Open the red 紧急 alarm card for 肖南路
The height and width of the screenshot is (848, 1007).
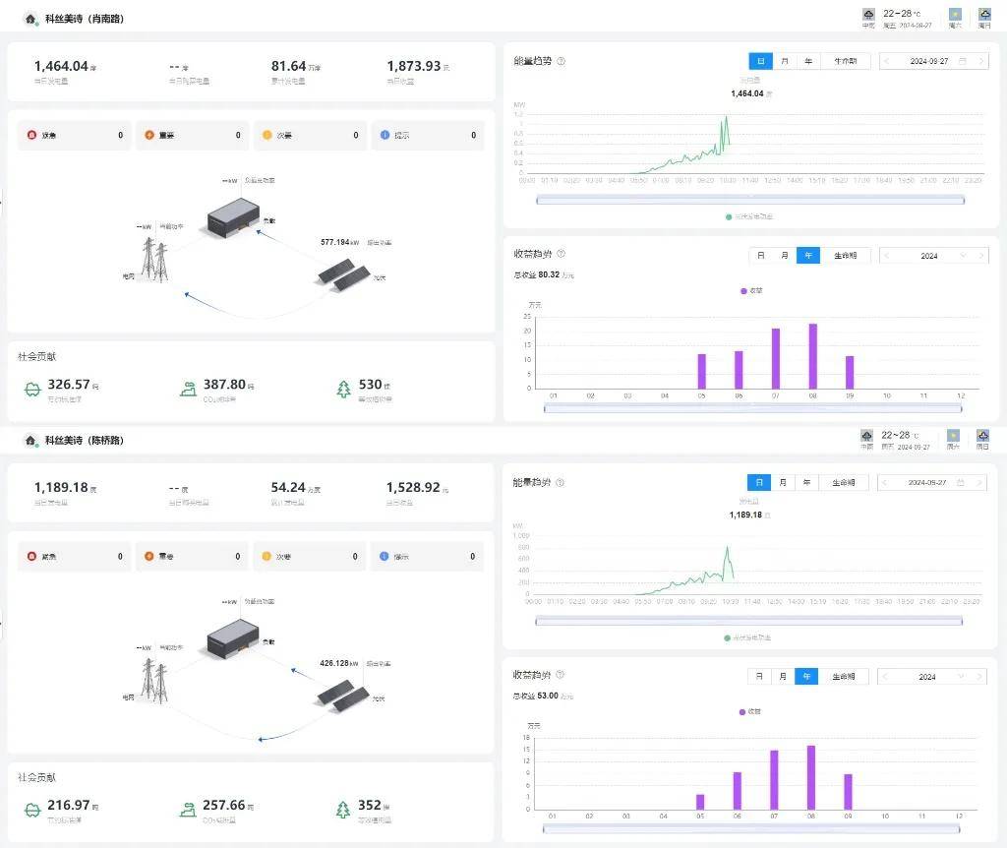tap(75, 135)
